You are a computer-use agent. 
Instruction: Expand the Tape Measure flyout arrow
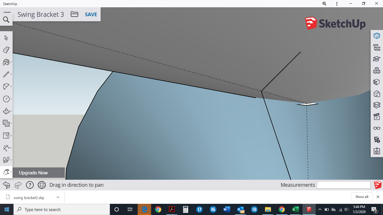click(x=11, y=135)
